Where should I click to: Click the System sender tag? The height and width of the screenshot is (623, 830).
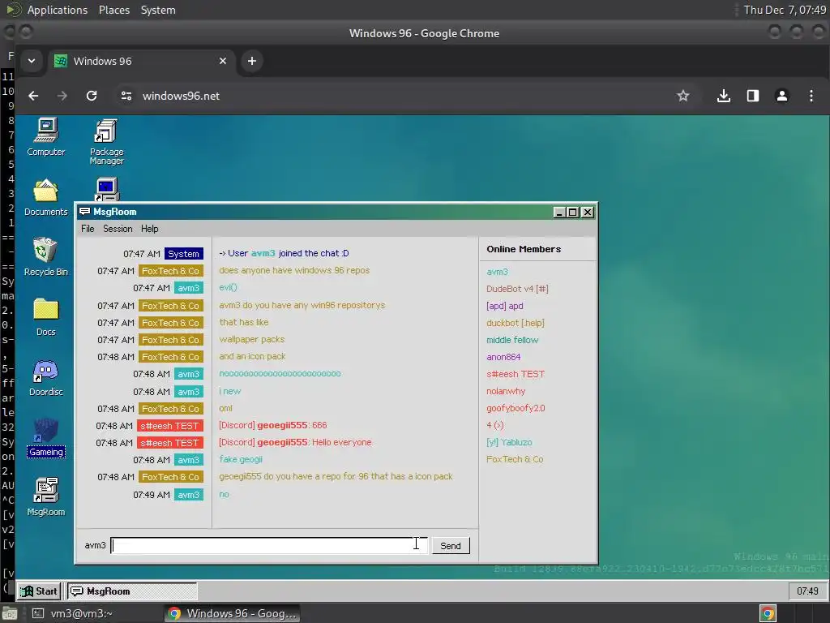(184, 254)
